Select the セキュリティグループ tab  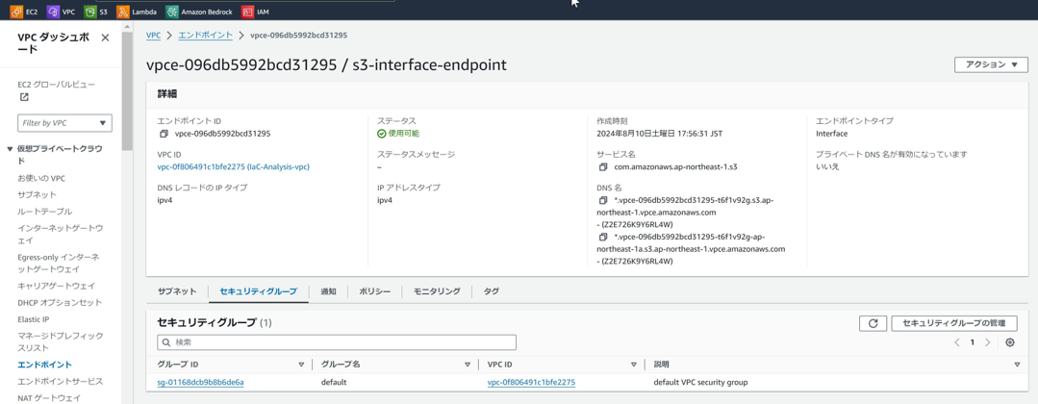point(259,291)
